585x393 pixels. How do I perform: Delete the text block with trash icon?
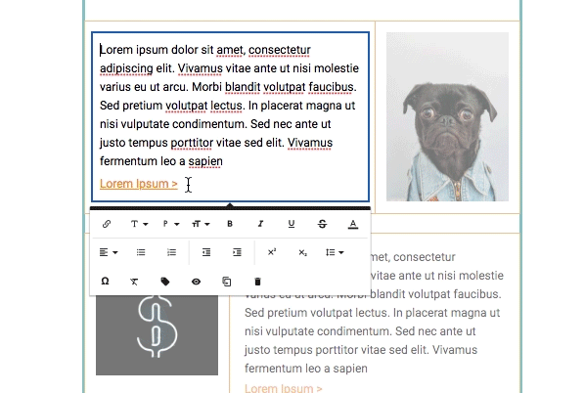(257, 282)
